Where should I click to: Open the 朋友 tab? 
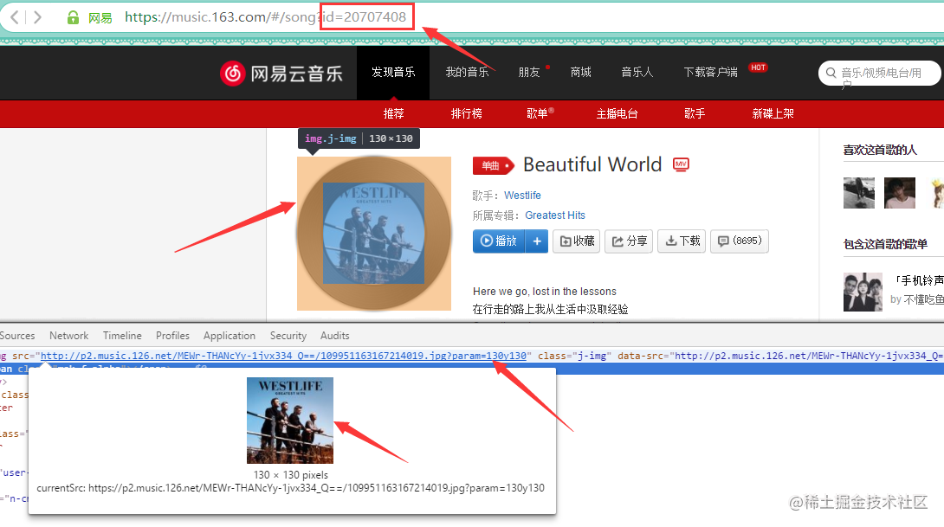point(529,72)
